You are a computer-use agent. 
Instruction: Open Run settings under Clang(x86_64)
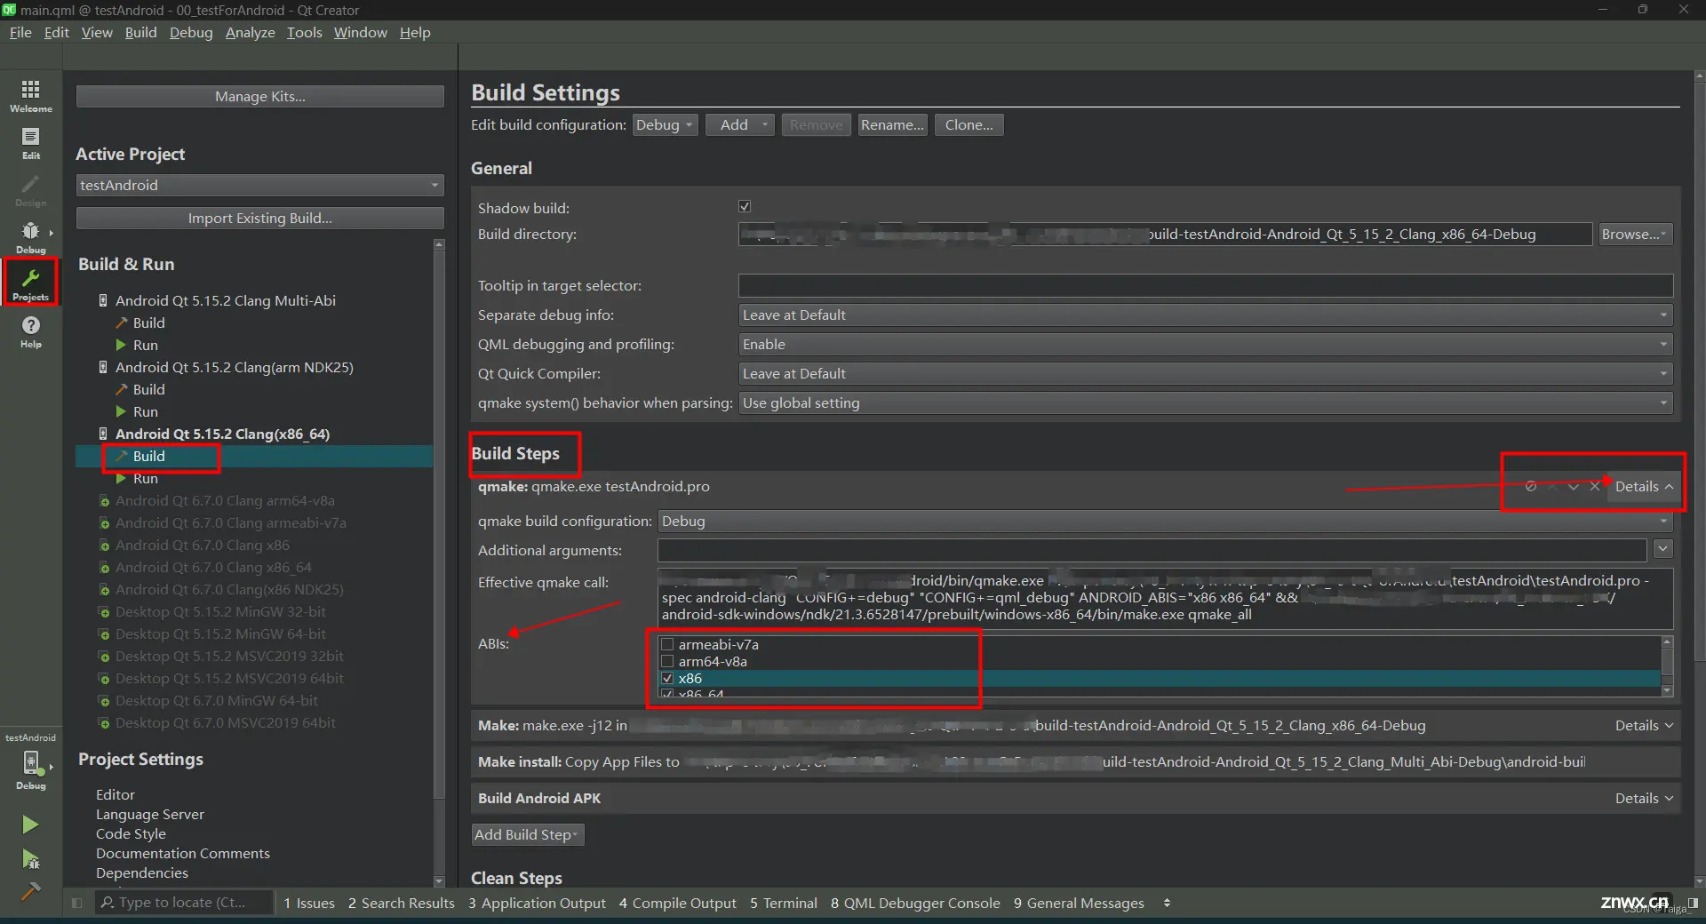coord(146,478)
